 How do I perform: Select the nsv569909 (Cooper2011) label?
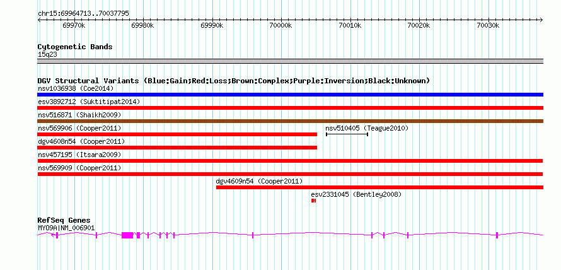pos(79,168)
